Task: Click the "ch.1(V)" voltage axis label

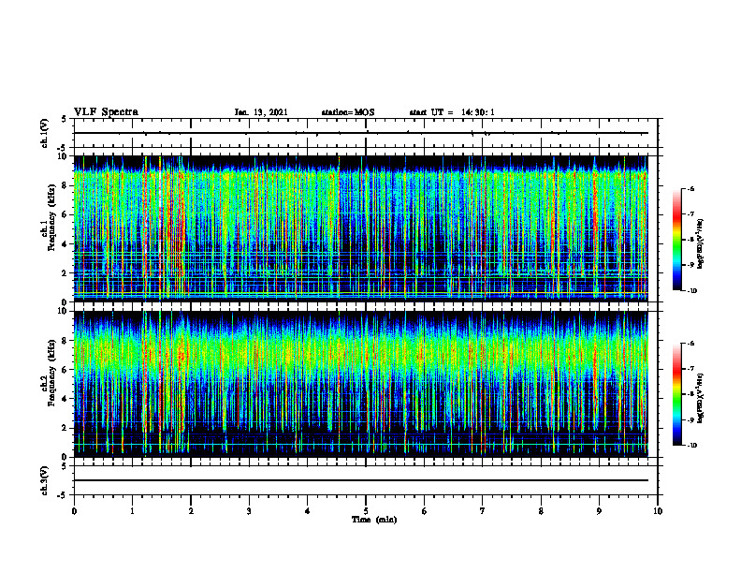Action: [44, 133]
